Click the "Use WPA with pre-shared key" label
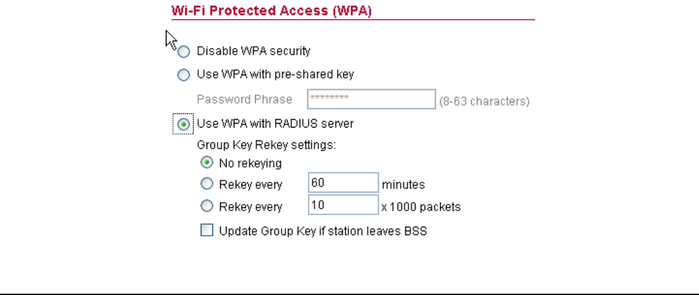The image size is (699, 295). click(275, 75)
